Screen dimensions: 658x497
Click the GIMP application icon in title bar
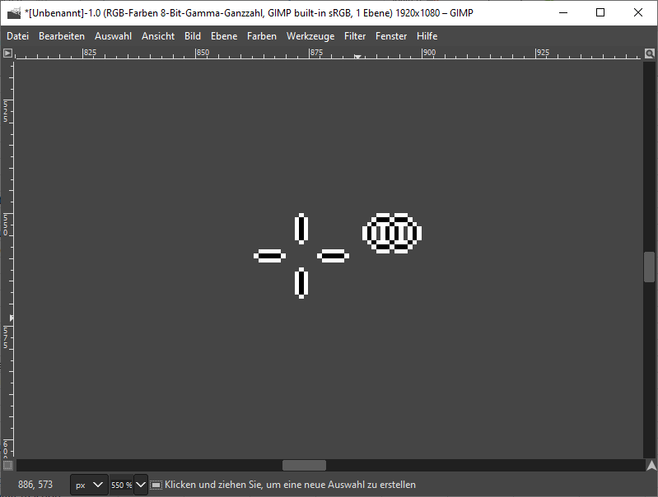pyautogui.click(x=13, y=12)
